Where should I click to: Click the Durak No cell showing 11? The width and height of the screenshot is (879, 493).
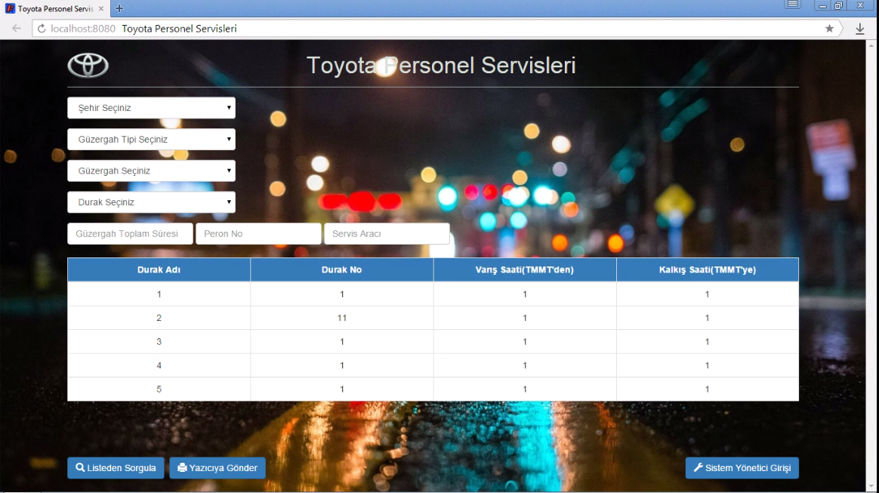click(x=341, y=318)
